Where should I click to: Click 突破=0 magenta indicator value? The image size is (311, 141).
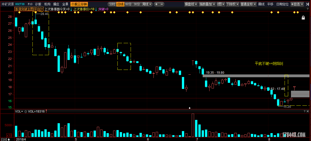pyautogui.click(x=103, y=9)
